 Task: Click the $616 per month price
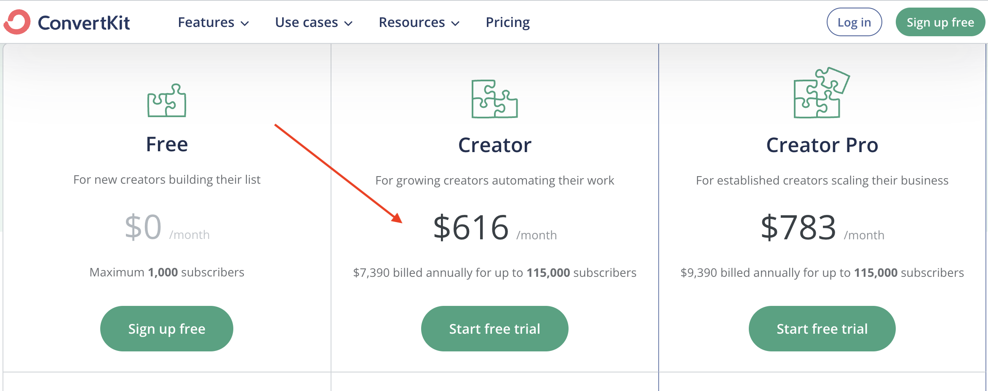coord(471,228)
